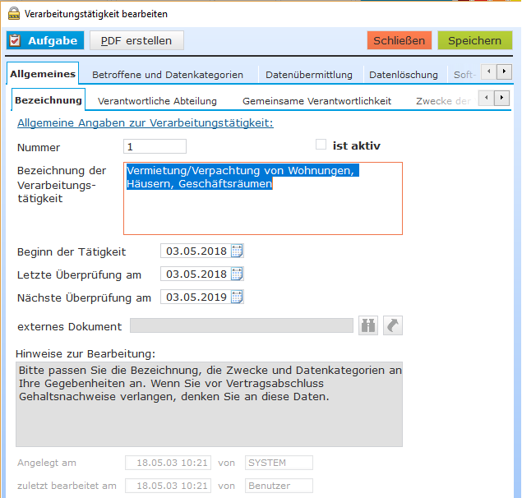Screen dimensions: 522x498
Task: Click PDF erstellen button
Action: coord(136,40)
